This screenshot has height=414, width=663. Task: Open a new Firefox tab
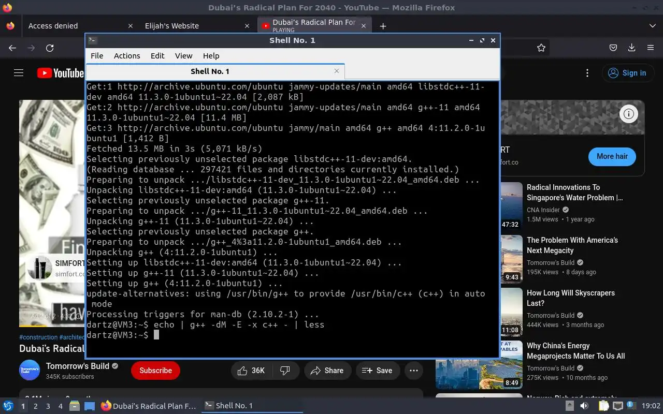pyautogui.click(x=383, y=26)
